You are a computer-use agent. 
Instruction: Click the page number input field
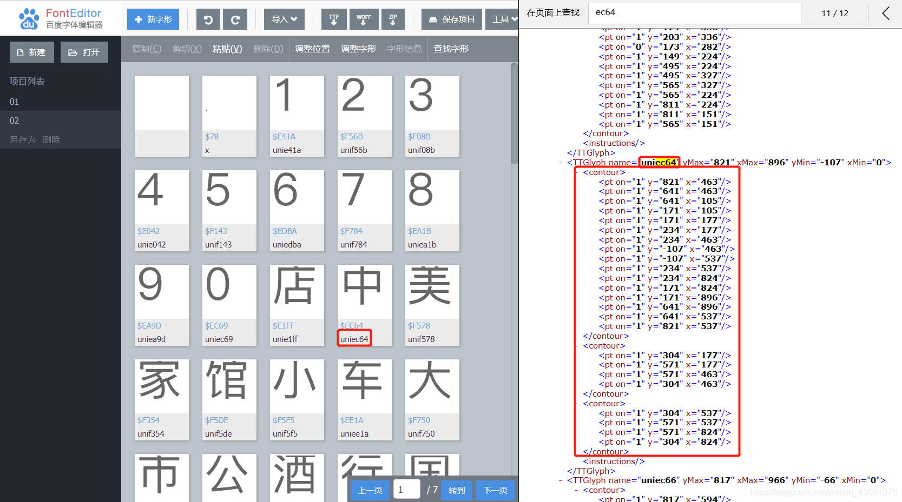point(407,490)
